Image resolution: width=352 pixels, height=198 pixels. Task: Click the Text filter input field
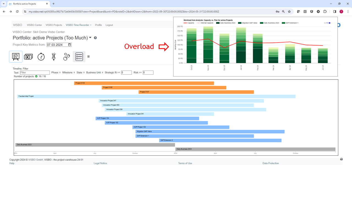click(35, 73)
